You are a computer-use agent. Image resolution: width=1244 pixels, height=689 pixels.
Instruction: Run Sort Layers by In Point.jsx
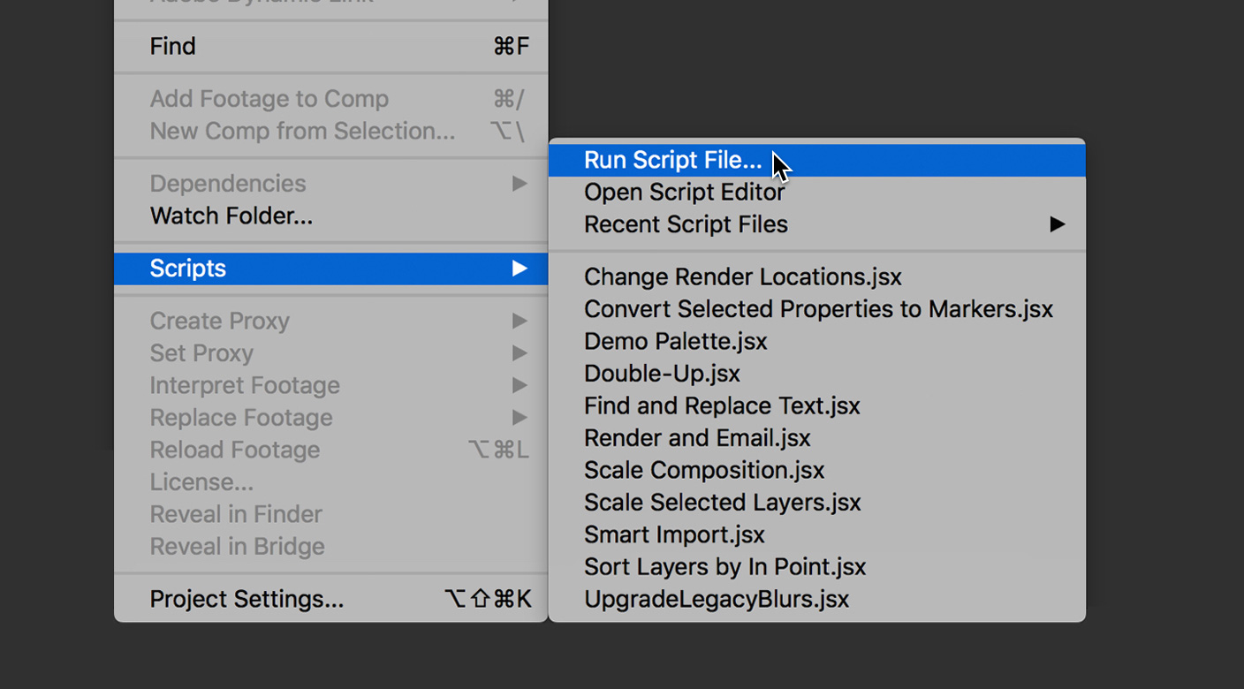click(724, 567)
